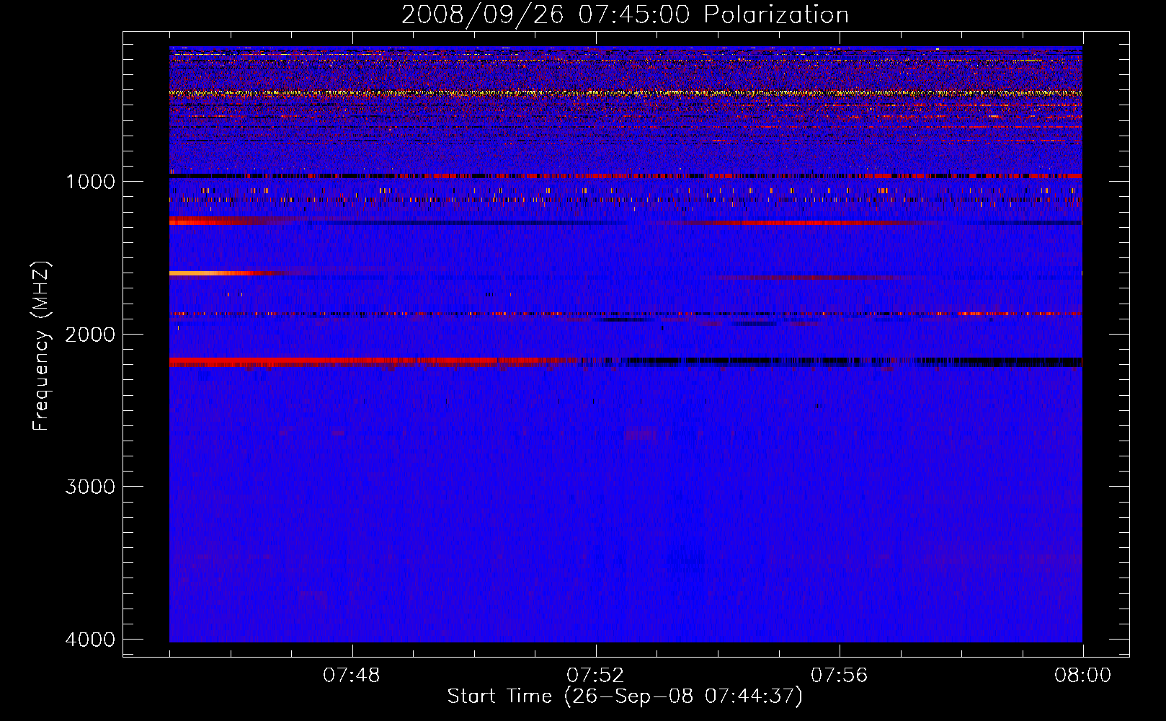The width and height of the screenshot is (1166, 721).
Task: Click the 2000 frequency tick label
Action: coord(90,335)
